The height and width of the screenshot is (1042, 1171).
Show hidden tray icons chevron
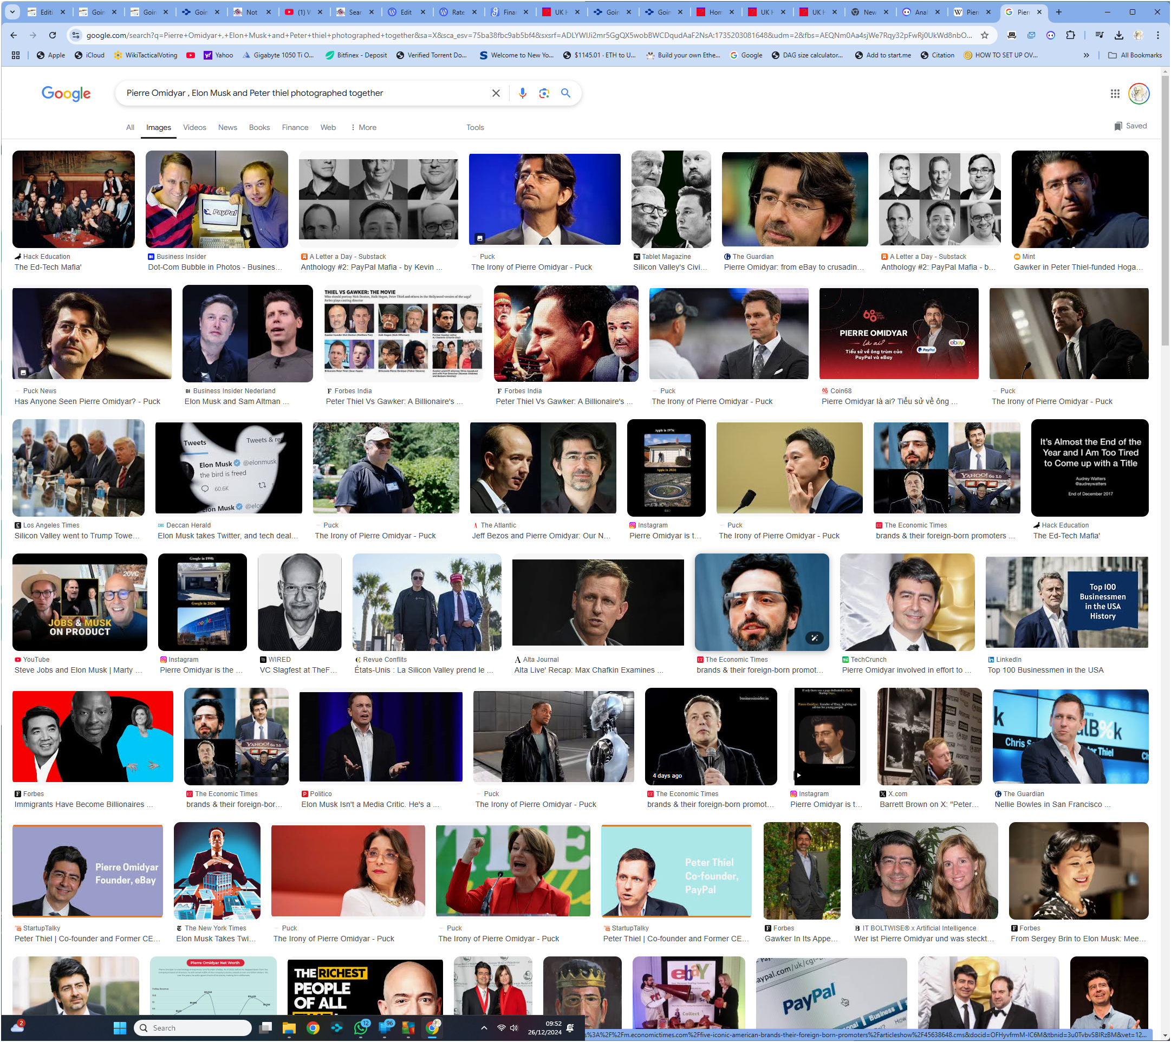[x=484, y=1028]
